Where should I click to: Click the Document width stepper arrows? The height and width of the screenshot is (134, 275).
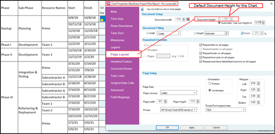click(x=184, y=20)
